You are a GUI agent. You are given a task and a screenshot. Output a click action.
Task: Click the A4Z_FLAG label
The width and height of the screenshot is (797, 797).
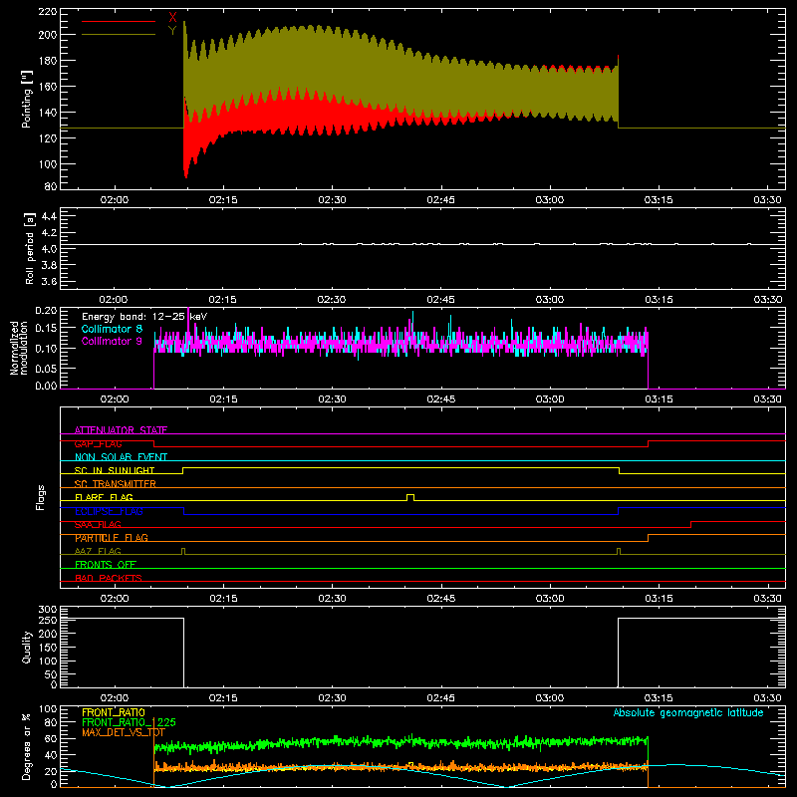click(98, 551)
